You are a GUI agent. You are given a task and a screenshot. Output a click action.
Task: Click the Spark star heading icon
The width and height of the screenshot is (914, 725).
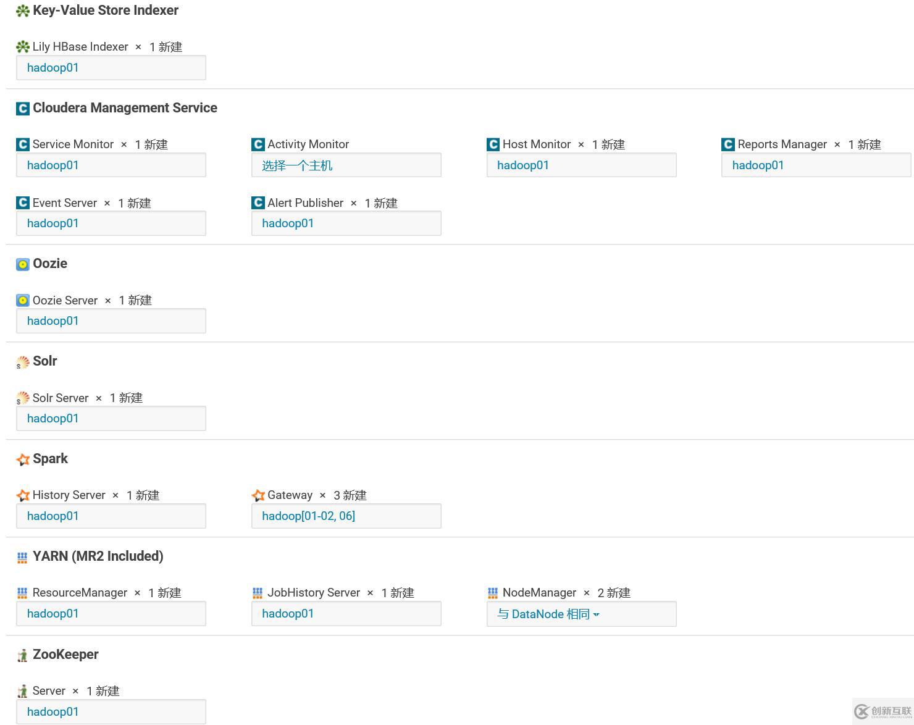pos(23,459)
